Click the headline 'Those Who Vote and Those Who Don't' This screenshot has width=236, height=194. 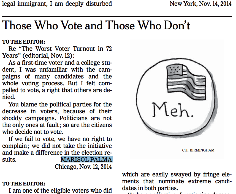[96, 25]
